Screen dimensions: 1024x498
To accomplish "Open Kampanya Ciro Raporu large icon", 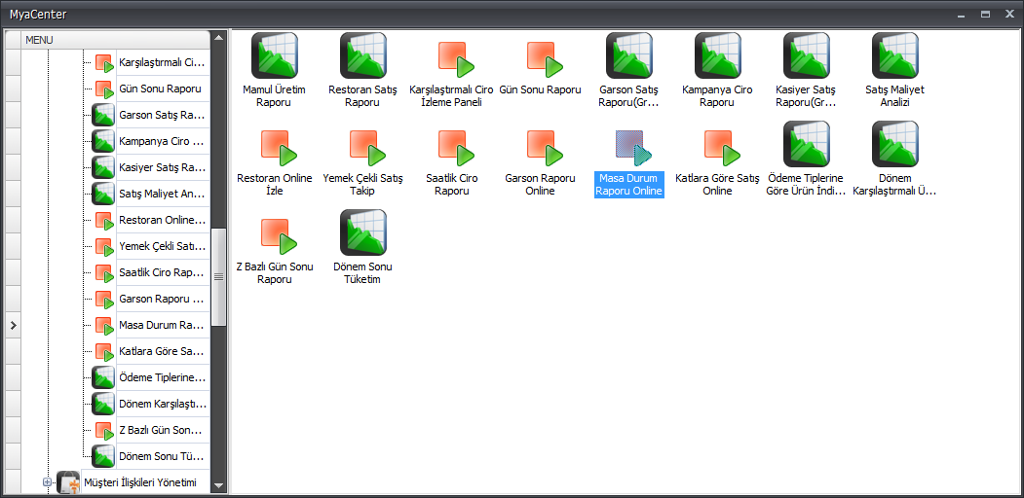I will [718, 55].
